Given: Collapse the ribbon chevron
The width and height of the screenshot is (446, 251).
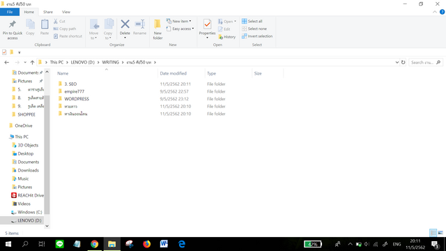Looking at the screenshot, I should (x=435, y=12).
